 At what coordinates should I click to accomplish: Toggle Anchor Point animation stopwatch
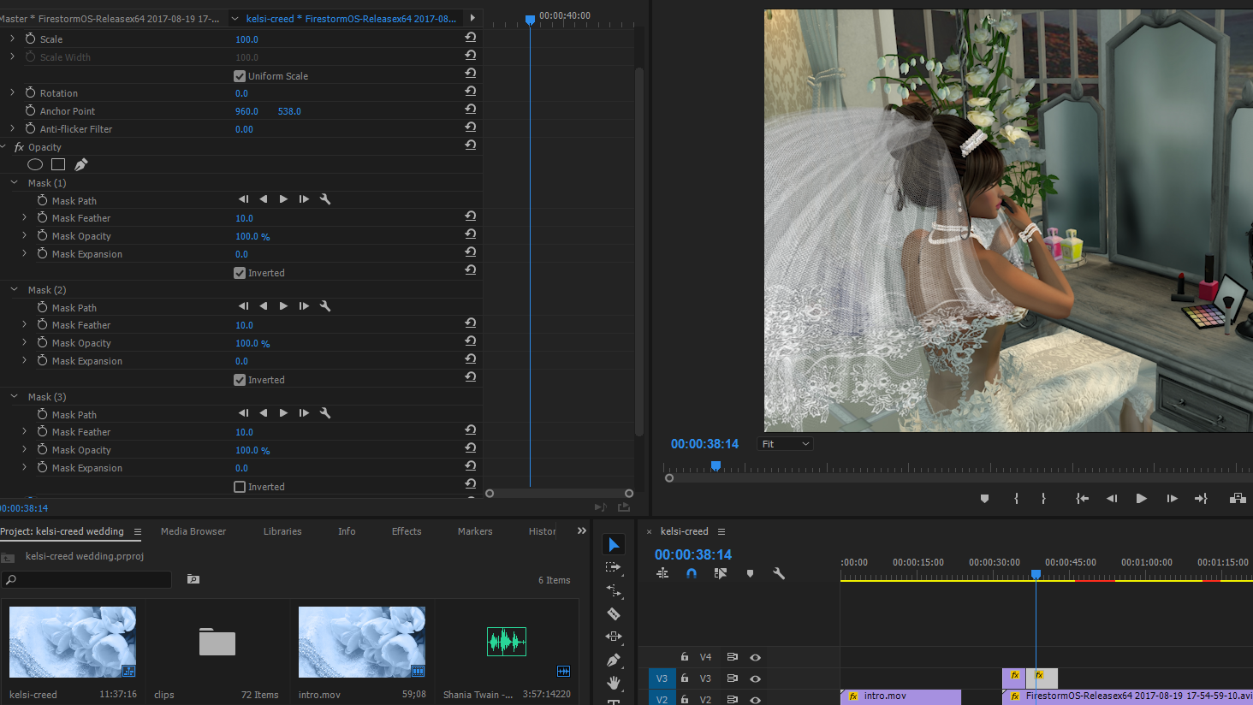point(30,110)
